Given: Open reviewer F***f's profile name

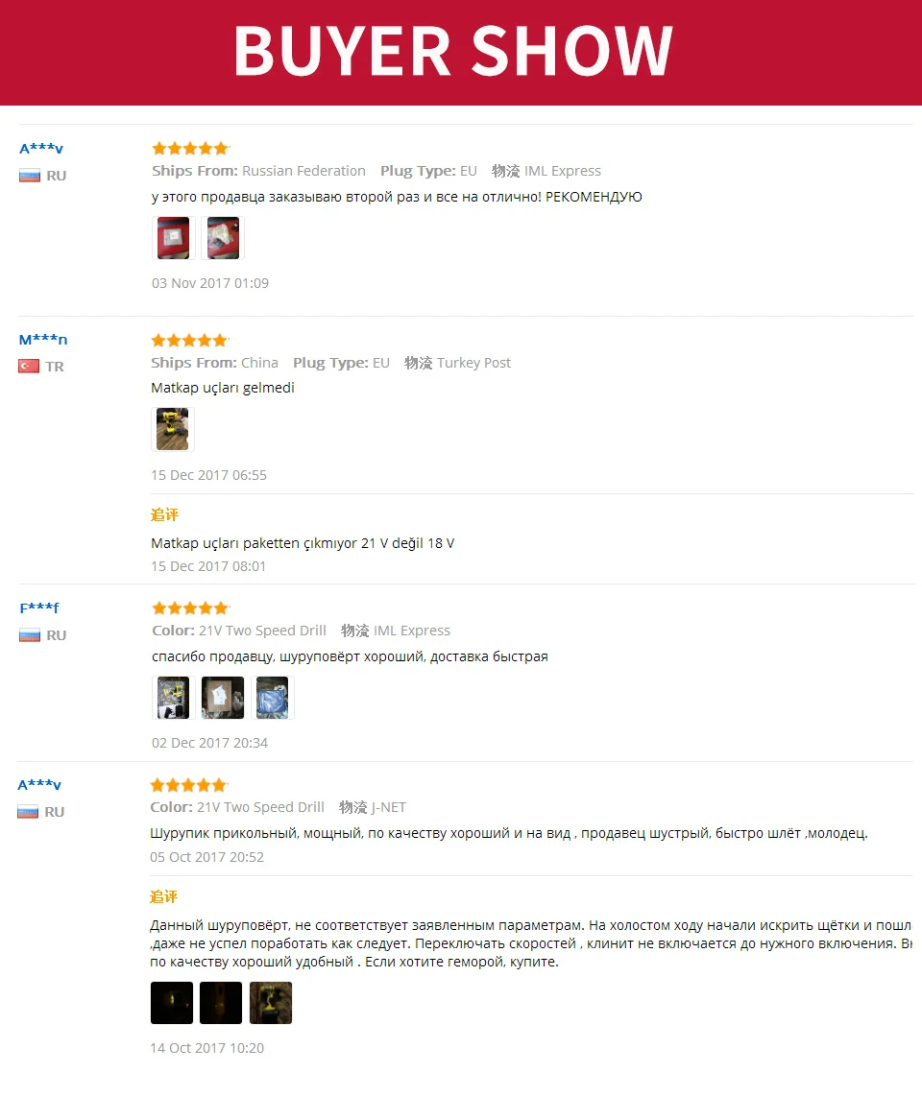Looking at the screenshot, I should (39, 608).
